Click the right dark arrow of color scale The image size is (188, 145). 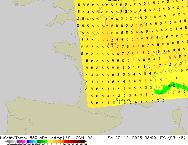tap(85, 141)
